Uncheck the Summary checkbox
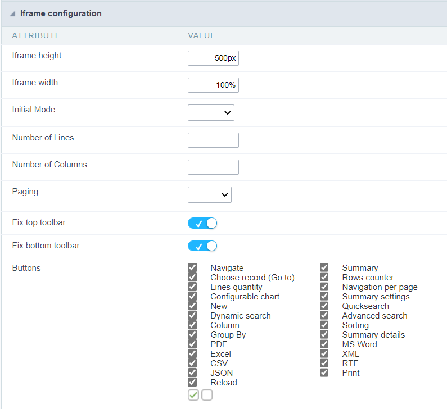 pos(324,267)
